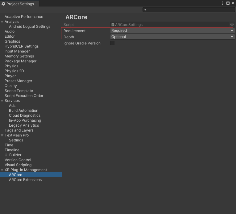236x214 pixels.
Task: Open the object picker for Script field
Action: [232, 24]
